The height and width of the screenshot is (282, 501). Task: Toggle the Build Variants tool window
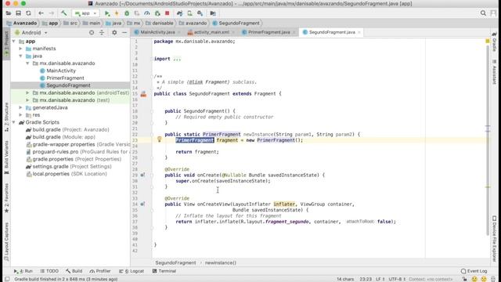click(x=6, y=157)
